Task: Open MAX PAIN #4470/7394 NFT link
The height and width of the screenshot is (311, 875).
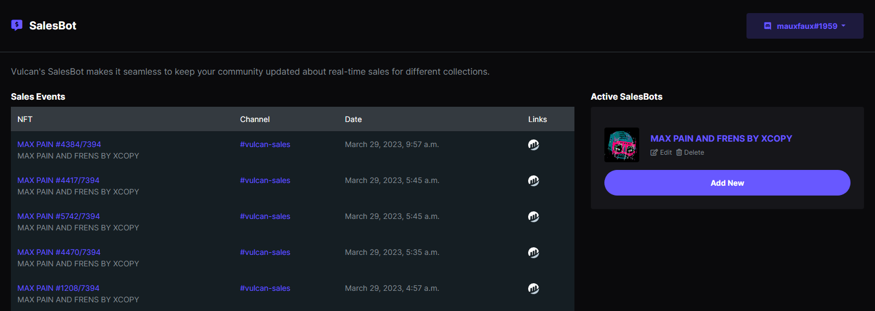Action: coord(59,252)
